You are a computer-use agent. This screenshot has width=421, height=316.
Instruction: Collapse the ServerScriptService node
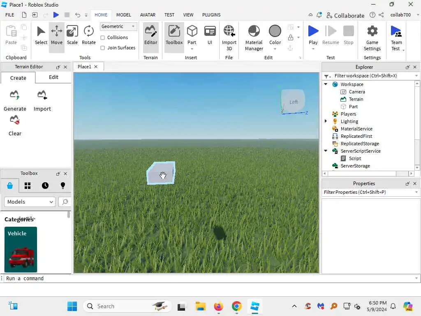[326, 151]
